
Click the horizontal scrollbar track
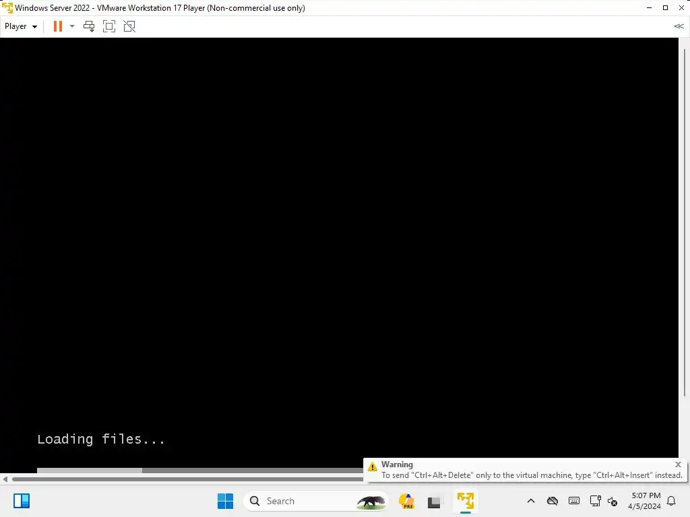coord(187,479)
